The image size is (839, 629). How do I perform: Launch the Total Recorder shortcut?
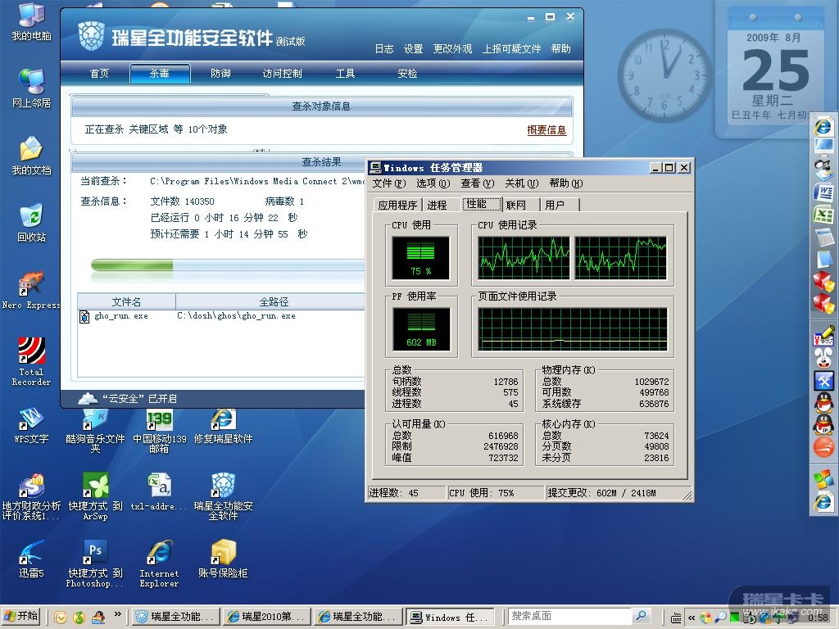(31, 361)
